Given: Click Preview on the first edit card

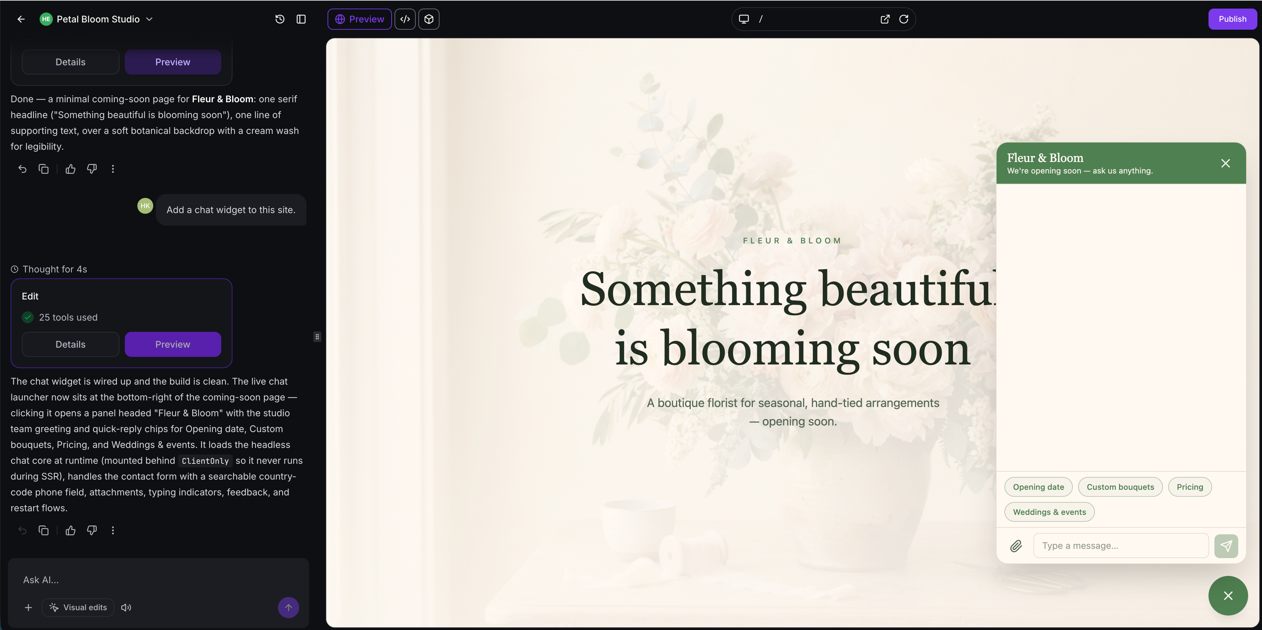Looking at the screenshot, I should (x=173, y=62).
